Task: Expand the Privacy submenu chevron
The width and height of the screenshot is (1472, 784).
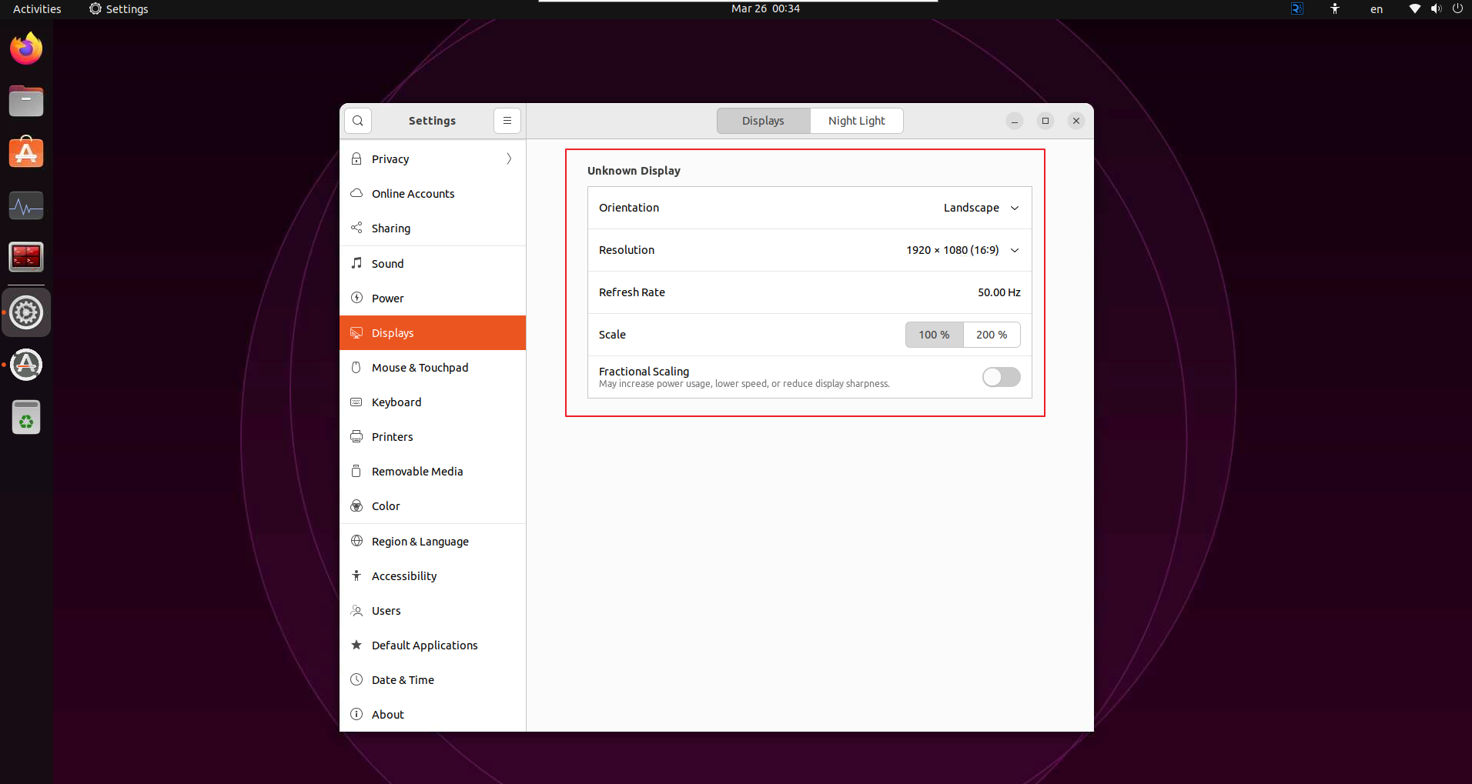Action: click(509, 158)
